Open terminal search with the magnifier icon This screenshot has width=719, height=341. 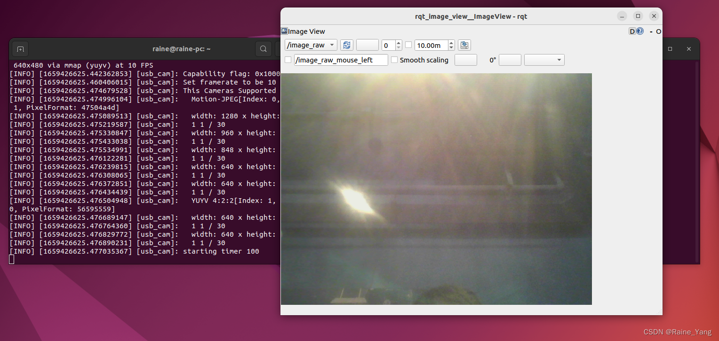(x=264, y=49)
